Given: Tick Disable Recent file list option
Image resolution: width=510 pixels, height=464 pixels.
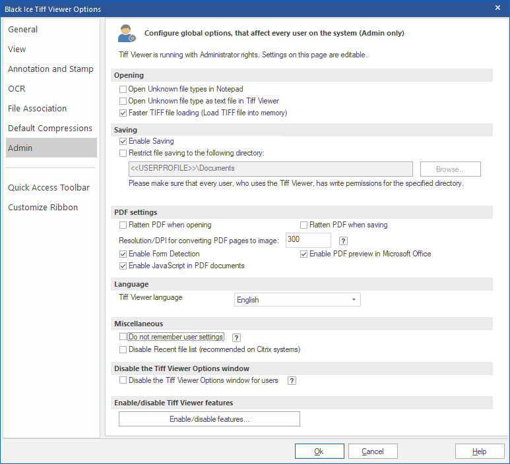Looking at the screenshot, I should coord(123,349).
